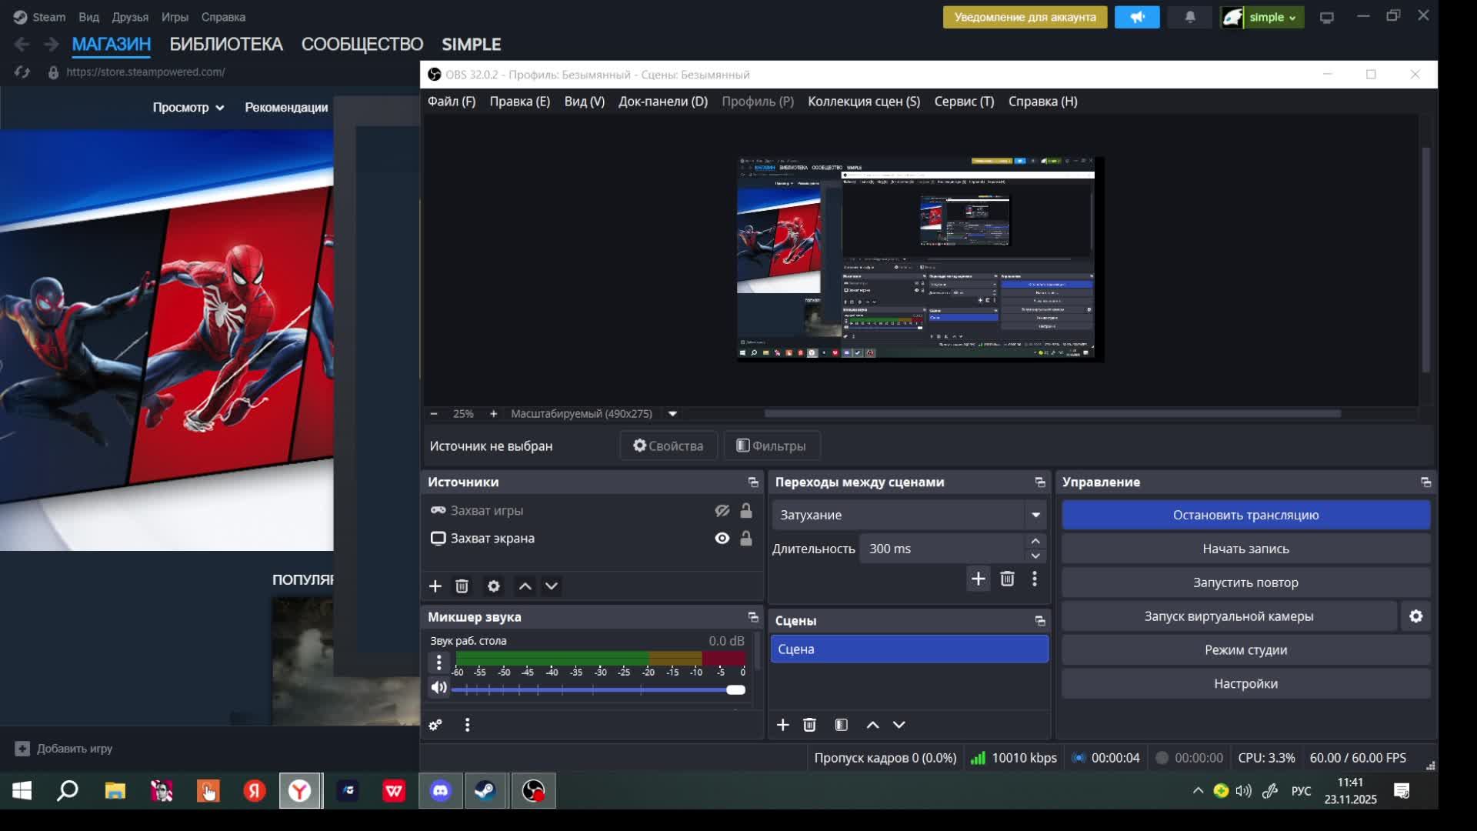Add a new source with plus icon
This screenshot has width=1477, height=831.
pos(435,586)
